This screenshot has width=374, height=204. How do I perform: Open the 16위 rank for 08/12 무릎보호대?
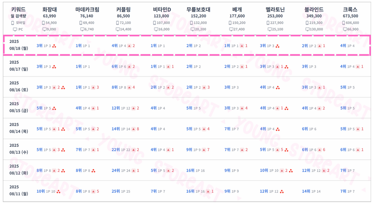click(x=190, y=170)
